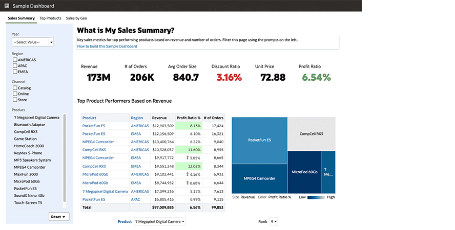Select KeyMax S-Phone in Product list
The height and width of the screenshot is (230, 455).
click(x=28, y=153)
